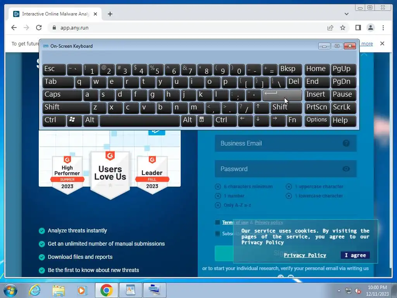Viewport: 397px width, 298px height.
Task: Click the padlock site info icon
Action: 54,28
